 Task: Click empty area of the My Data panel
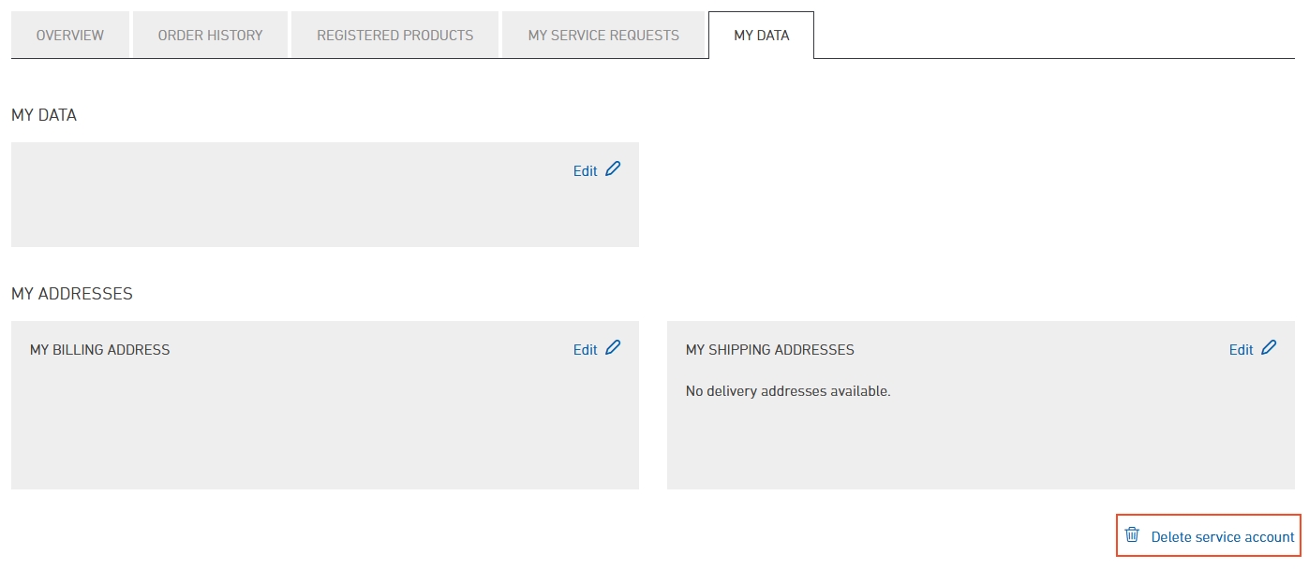[281, 201]
